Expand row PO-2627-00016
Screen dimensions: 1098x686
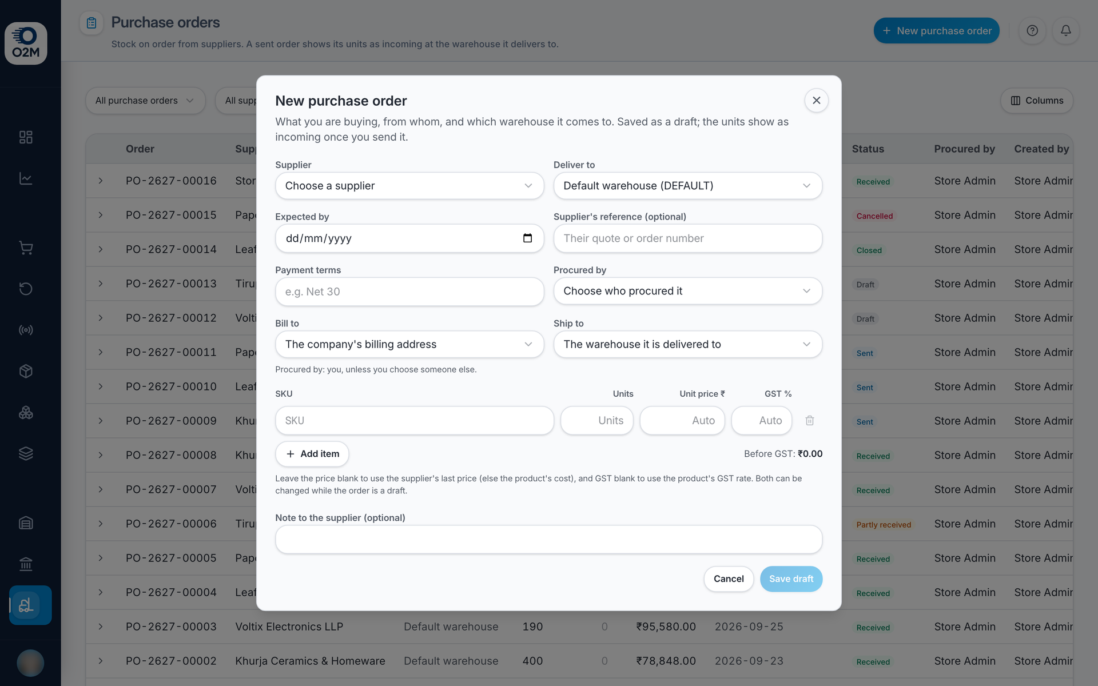click(x=101, y=181)
